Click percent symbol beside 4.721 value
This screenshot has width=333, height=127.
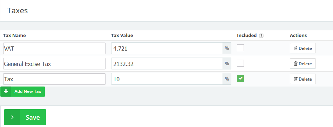coord(227,48)
